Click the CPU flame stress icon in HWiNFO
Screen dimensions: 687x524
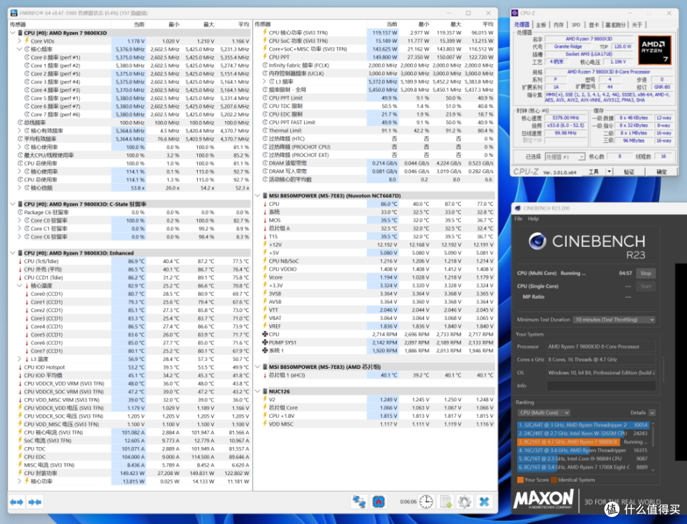pos(378,502)
